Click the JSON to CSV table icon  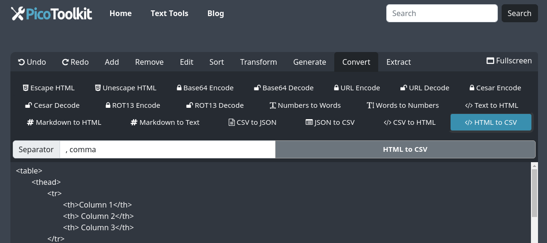point(309,122)
